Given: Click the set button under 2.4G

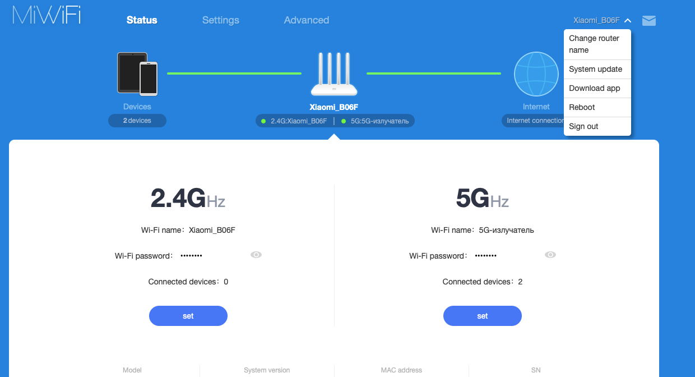Looking at the screenshot, I should click(188, 316).
